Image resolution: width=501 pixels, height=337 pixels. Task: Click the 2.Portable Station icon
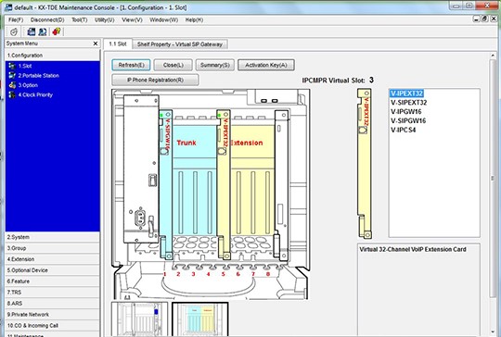click(x=12, y=76)
